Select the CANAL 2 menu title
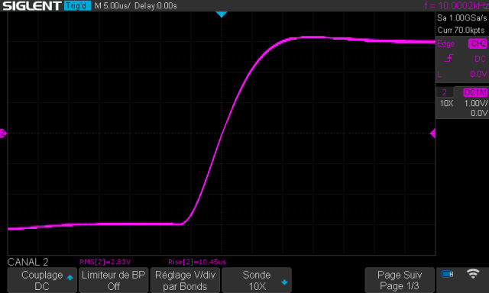The width and height of the screenshot is (489, 293). click(x=28, y=262)
